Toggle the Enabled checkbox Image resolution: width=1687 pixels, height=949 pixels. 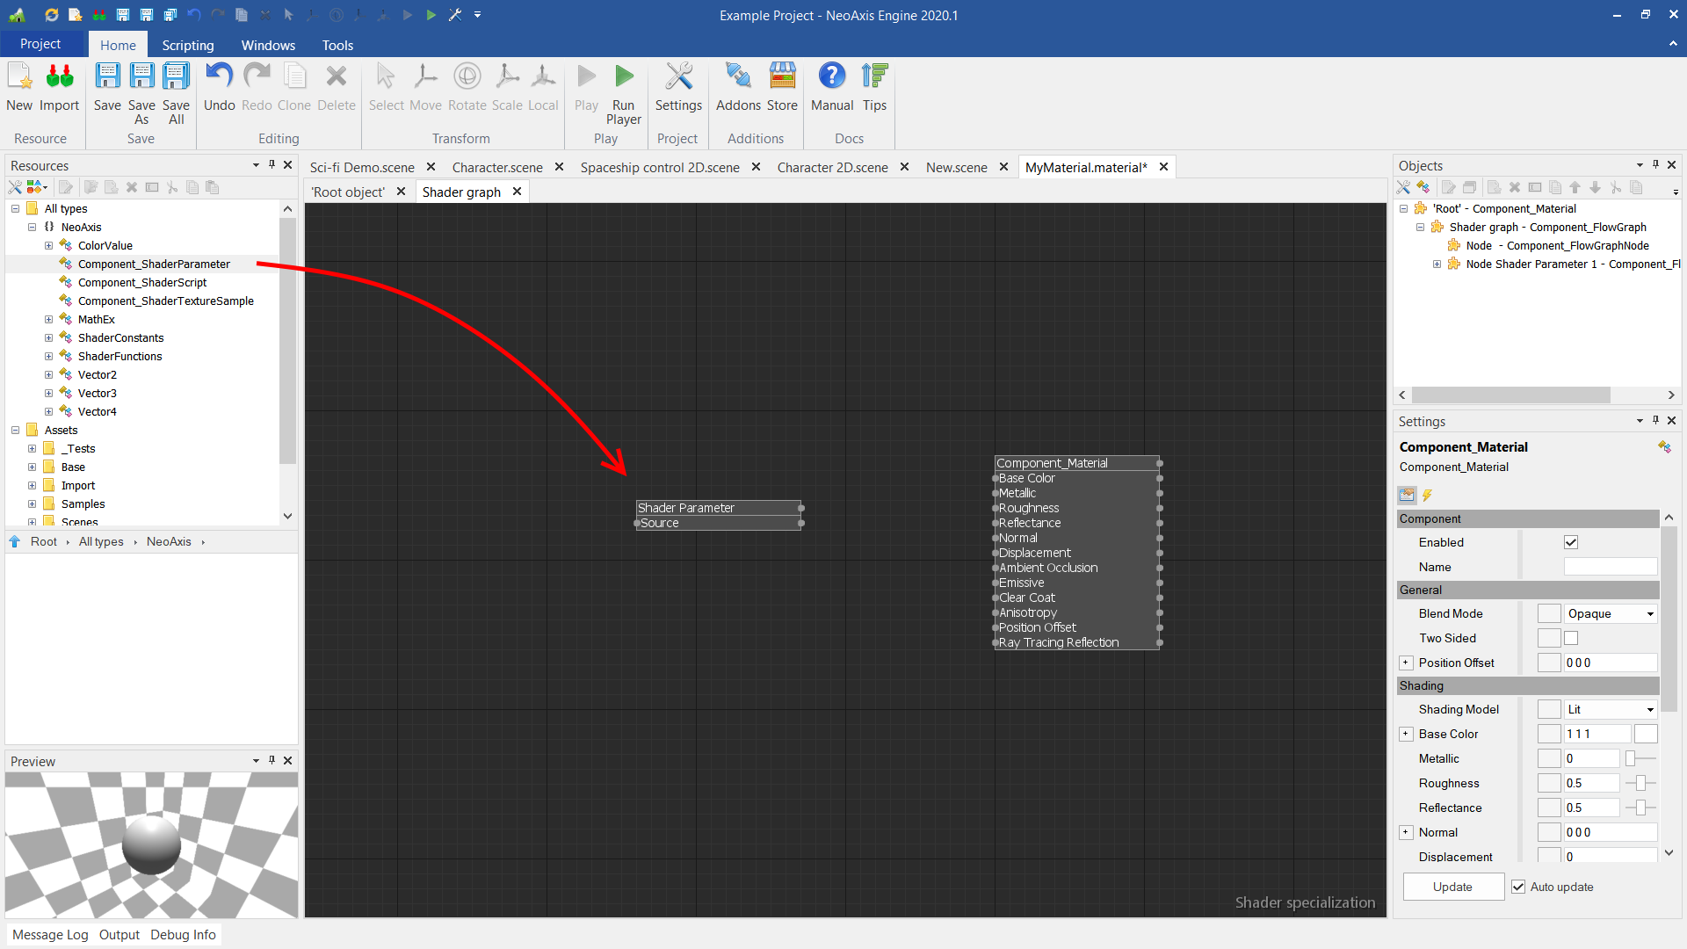coord(1571,542)
